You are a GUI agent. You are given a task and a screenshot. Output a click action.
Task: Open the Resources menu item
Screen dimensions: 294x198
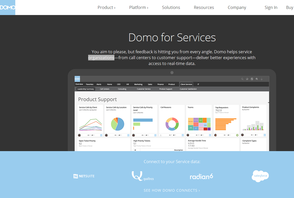coord(204,7)
